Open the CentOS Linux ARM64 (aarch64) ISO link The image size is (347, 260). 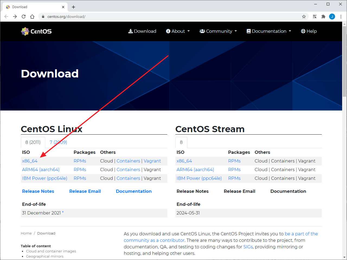(41, 170)
